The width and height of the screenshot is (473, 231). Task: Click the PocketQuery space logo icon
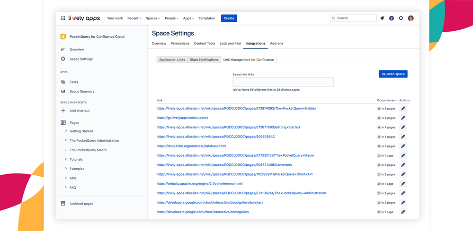[x=63, y=36]
